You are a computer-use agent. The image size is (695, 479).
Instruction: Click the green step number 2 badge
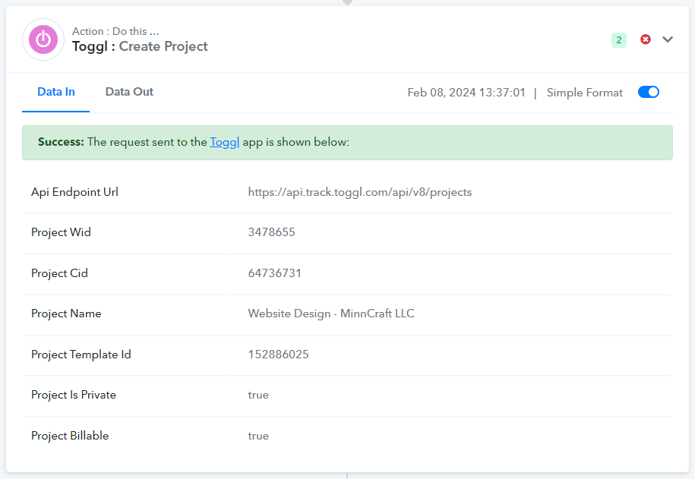(x=619, y=40)
